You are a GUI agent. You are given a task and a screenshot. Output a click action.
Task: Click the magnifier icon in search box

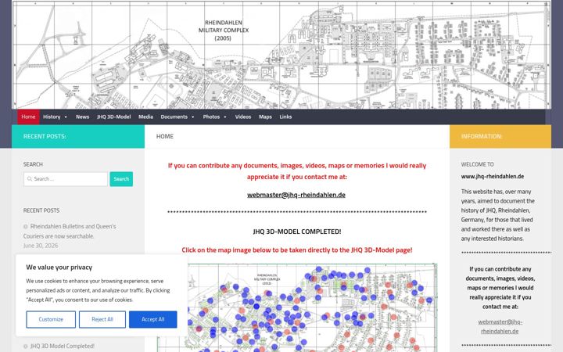click(x=30, y=179)
